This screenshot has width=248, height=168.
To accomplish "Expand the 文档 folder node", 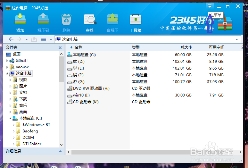I will tap(10, 93).
